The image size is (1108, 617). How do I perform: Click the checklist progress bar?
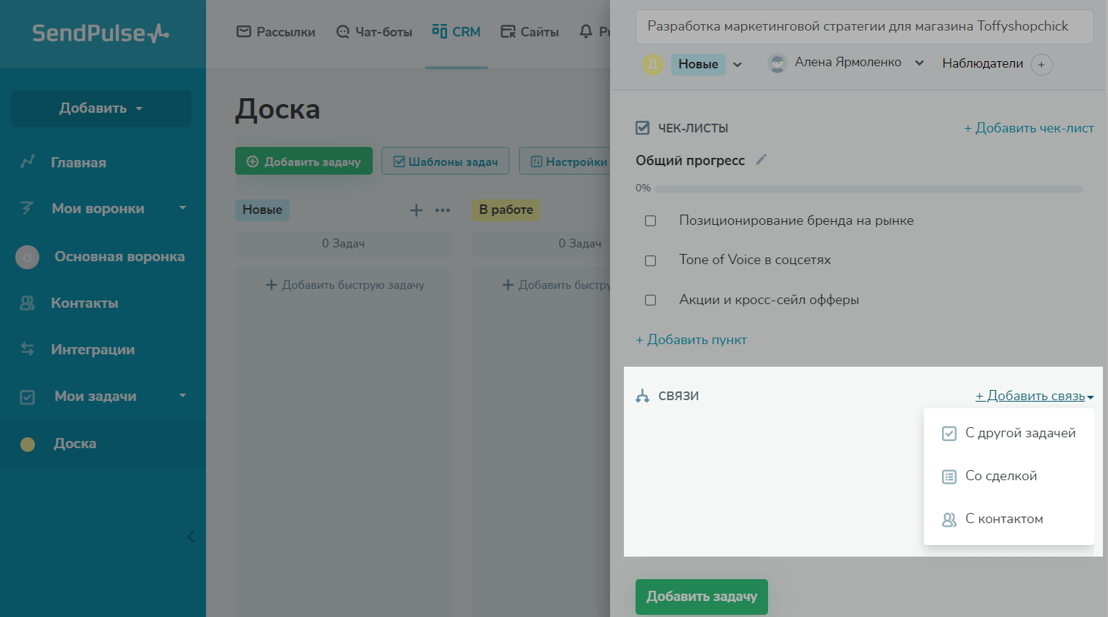point(868,189)
